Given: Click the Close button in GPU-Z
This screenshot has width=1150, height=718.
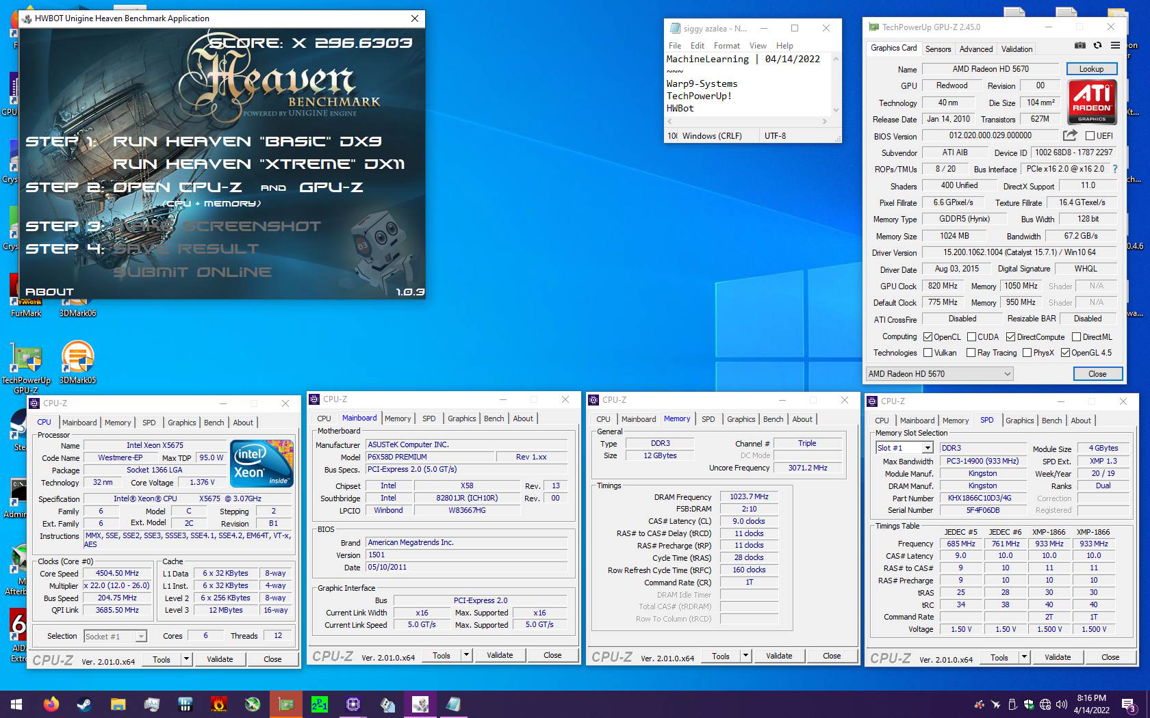Looking at the screenshot, I should (x=1097, y=374).
